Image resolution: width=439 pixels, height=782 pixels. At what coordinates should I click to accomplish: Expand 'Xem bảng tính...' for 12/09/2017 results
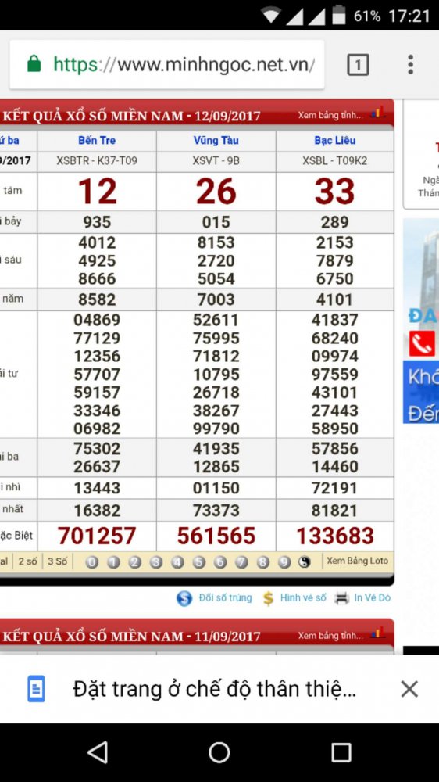tap(330, 115)
